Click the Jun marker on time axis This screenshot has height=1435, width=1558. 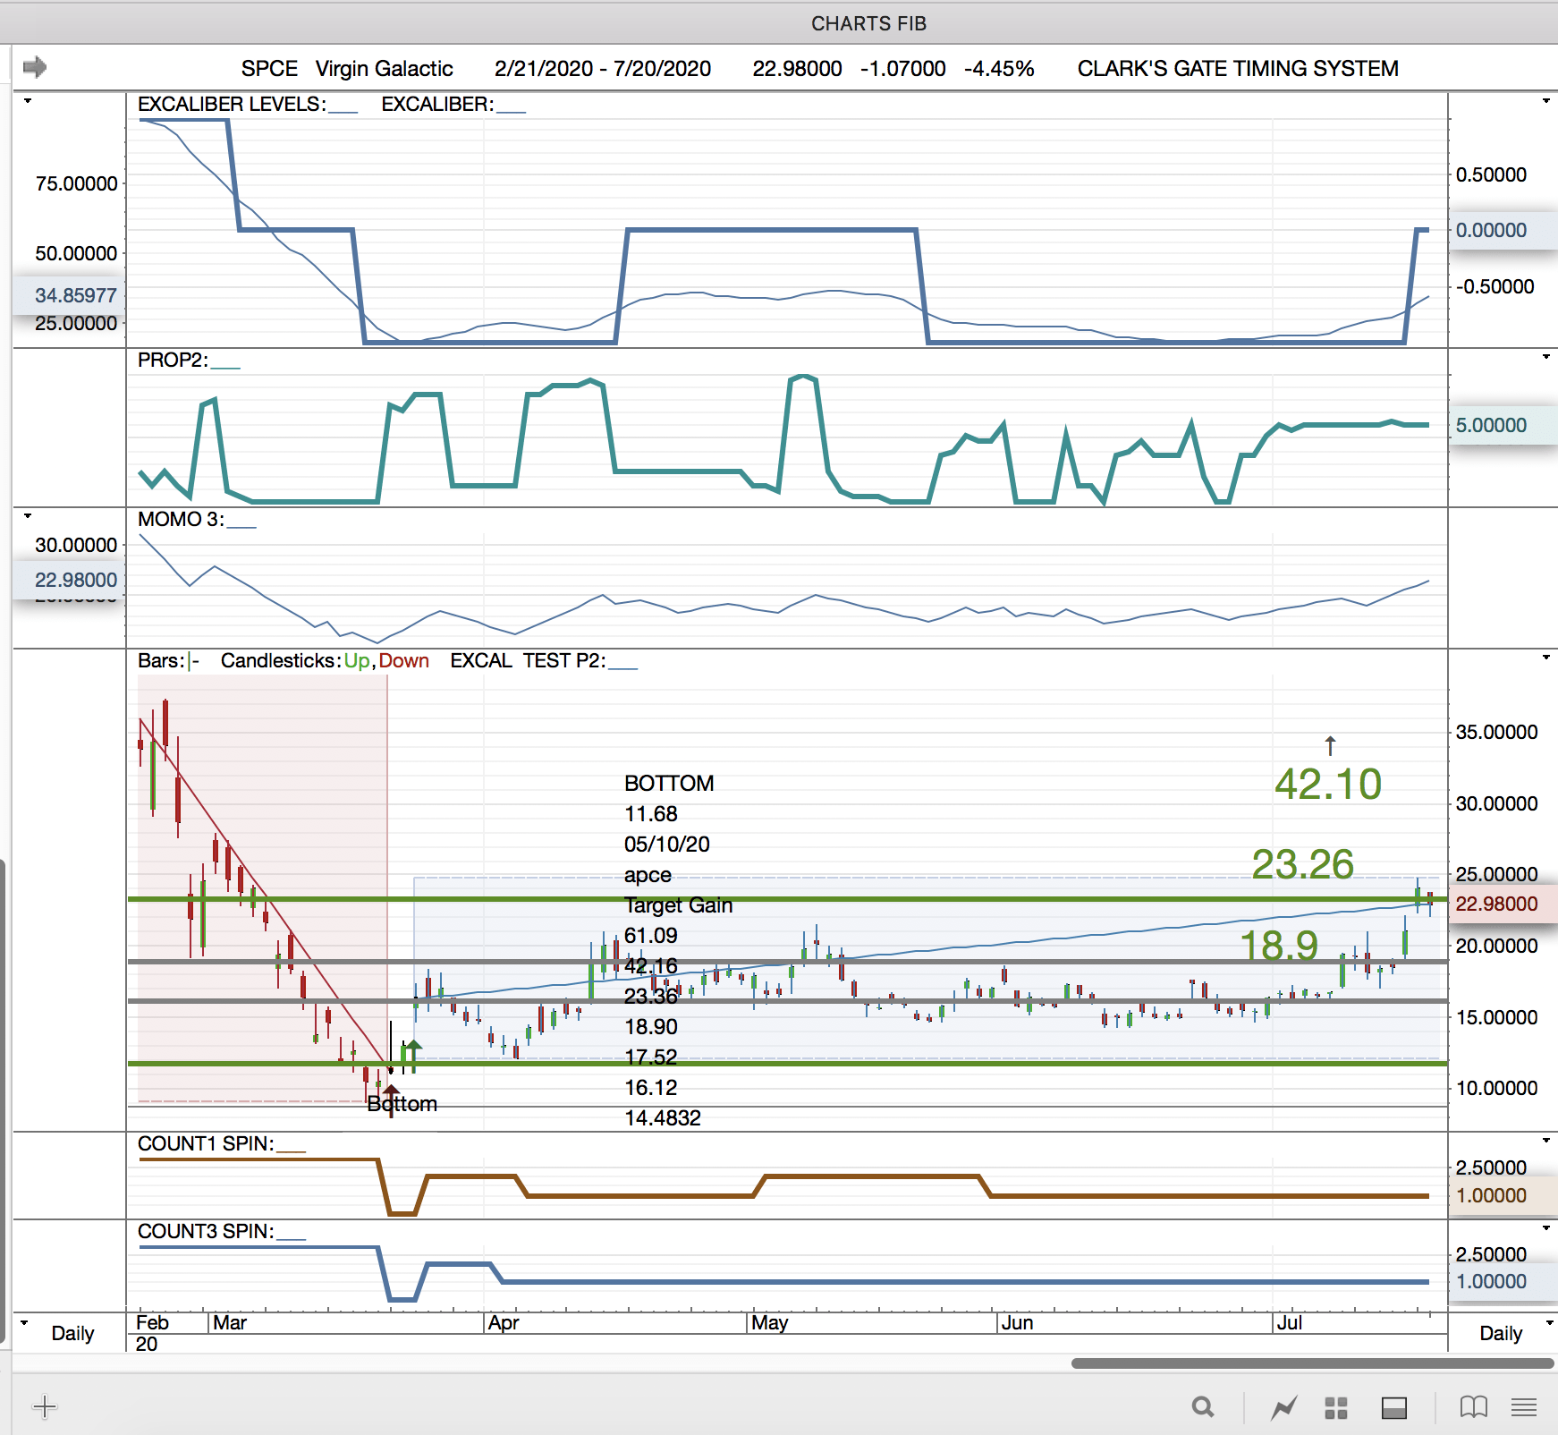[x=1017, y=1323]
